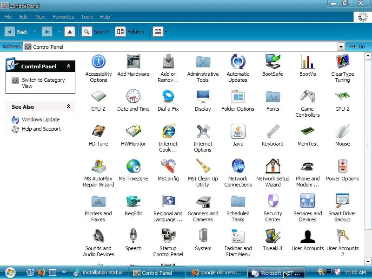This screenshot has width=372, height=279.
Task: Go up one folder level
Action: (x=70, y=32)
